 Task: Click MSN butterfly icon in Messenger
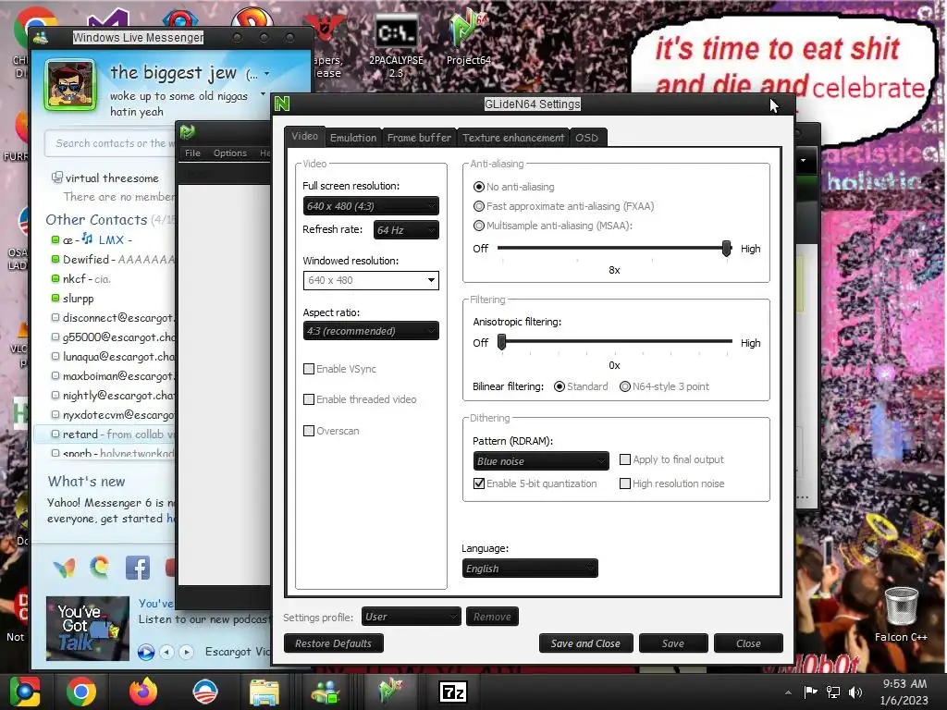(64, 568)
